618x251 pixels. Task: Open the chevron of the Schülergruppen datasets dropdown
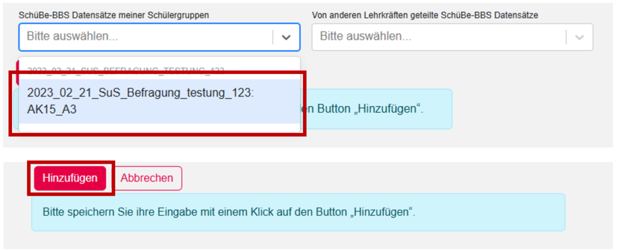(x=286, y=37)
